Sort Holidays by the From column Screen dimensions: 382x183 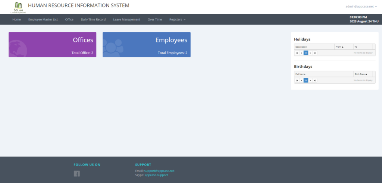click(344, 46)
